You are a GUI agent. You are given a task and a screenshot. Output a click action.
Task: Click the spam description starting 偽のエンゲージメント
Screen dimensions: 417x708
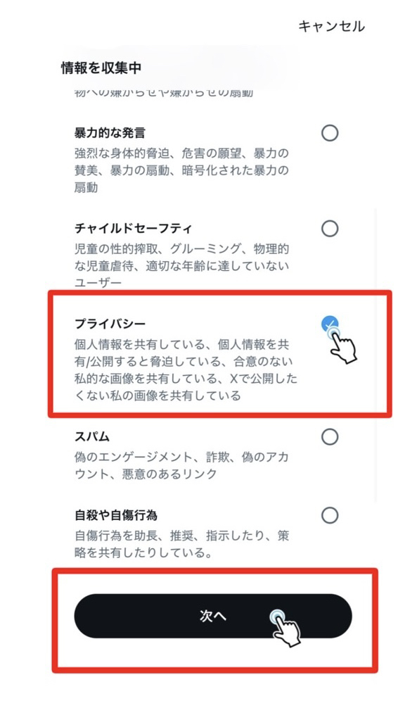click(x=181, y=465)
